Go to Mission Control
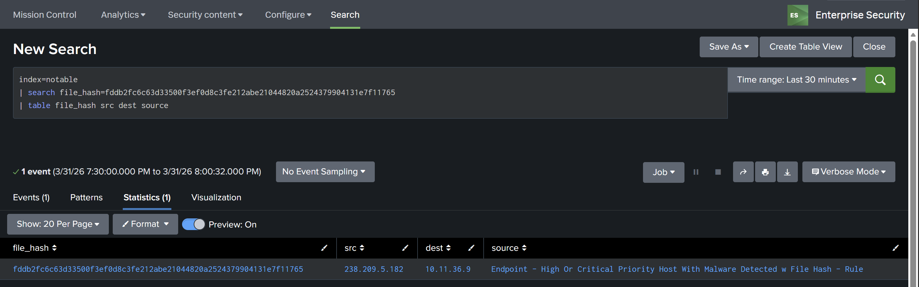Viewport: 919px width, 287px height. pos(45,15)
